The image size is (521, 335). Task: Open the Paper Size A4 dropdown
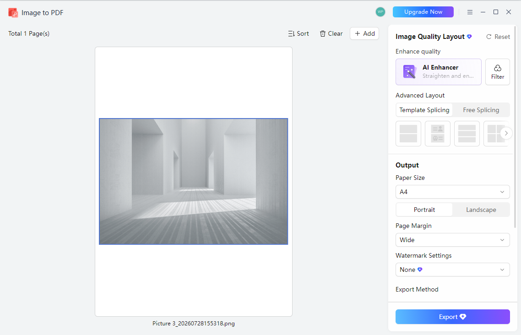pyautogui.click(x=452, y=192)
